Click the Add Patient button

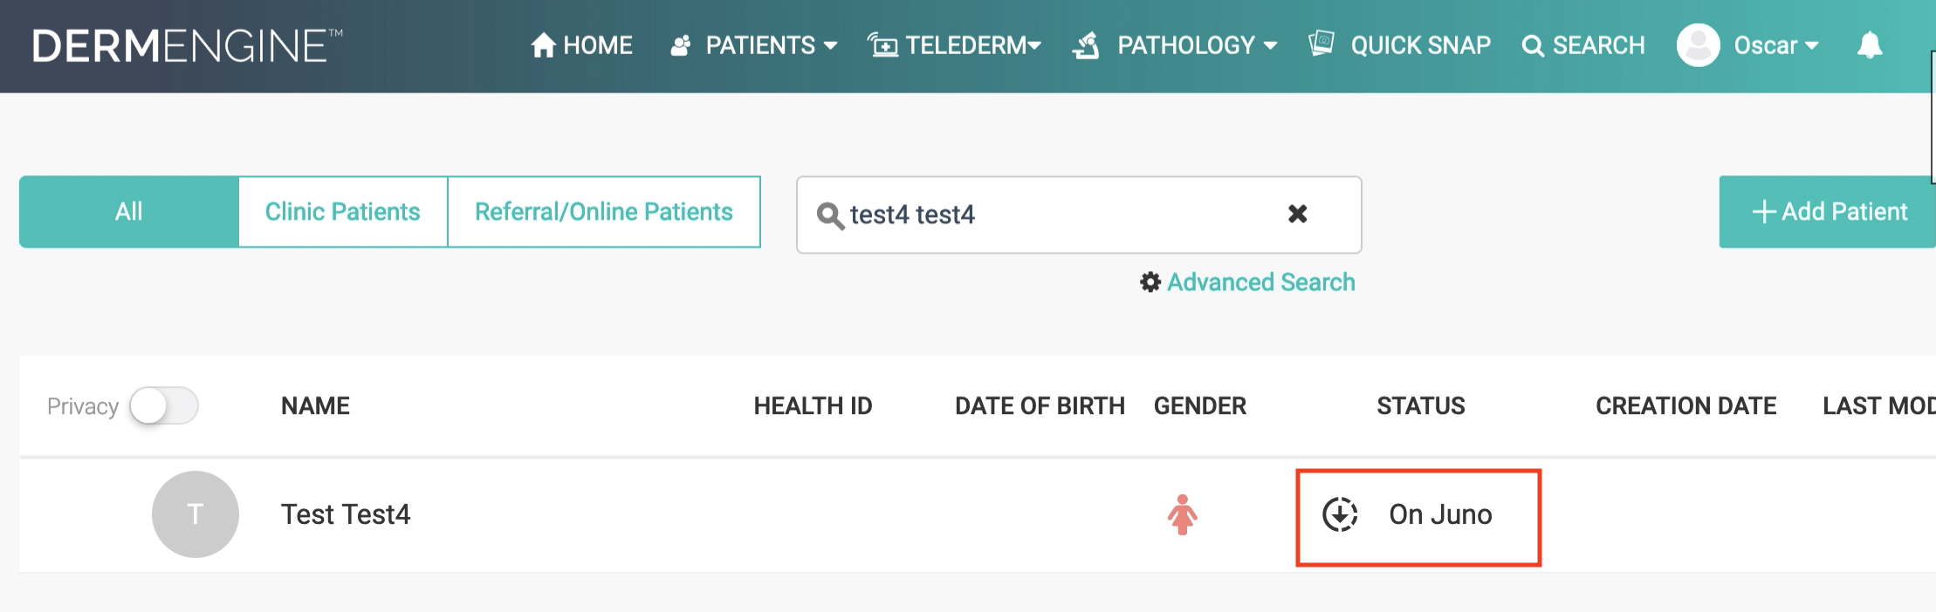tap(1829, 212)
